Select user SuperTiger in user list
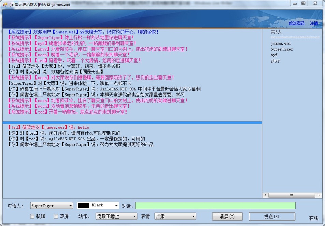Screen dimensions: 325x226 point(282,49)
